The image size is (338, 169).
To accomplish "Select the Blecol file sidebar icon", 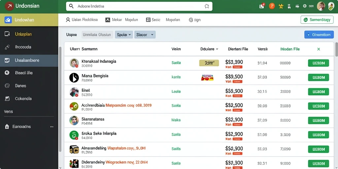I will tap(7, 73).
